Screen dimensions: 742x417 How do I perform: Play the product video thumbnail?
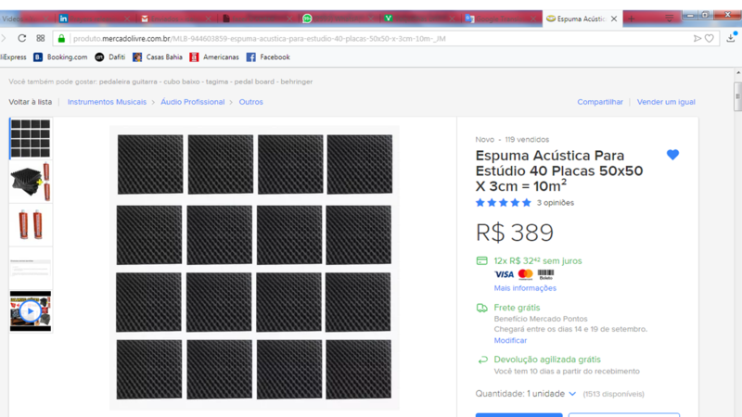31,311
